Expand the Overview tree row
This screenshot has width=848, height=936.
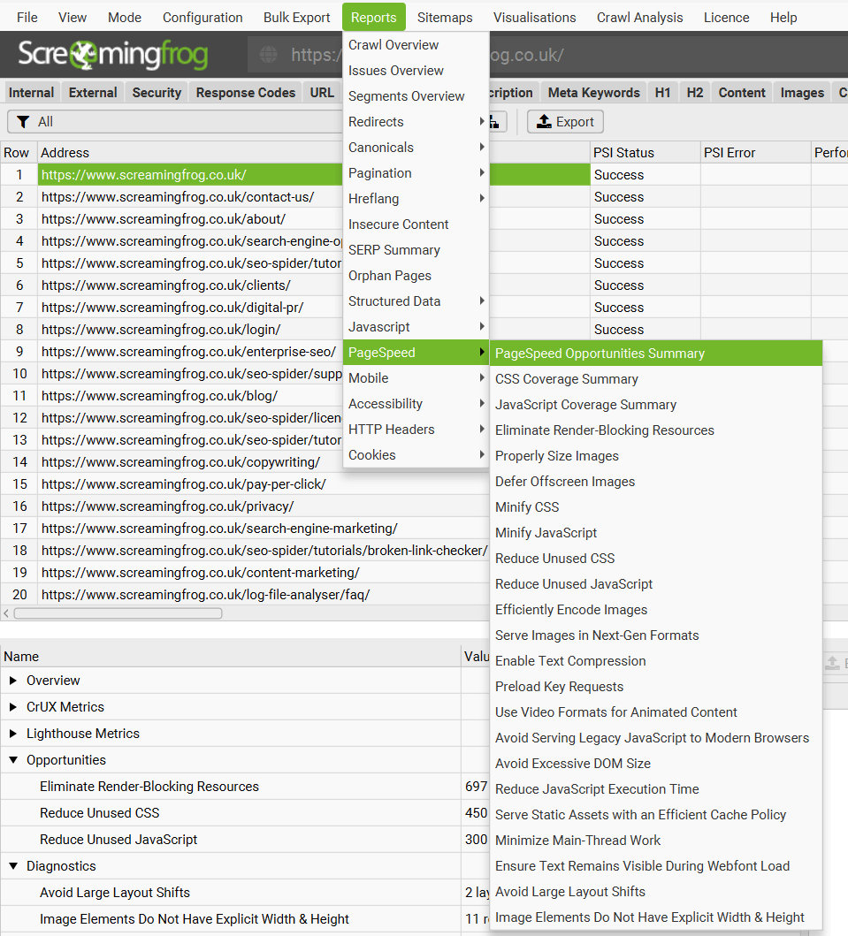pos(13,681)
